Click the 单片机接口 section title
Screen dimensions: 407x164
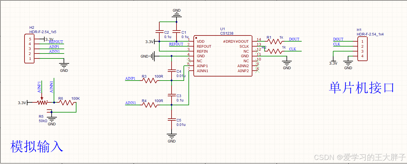(x=362, y=88)
